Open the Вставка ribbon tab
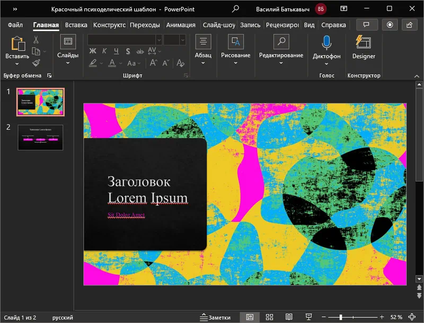424x323 pixels. tap(76, 25)
